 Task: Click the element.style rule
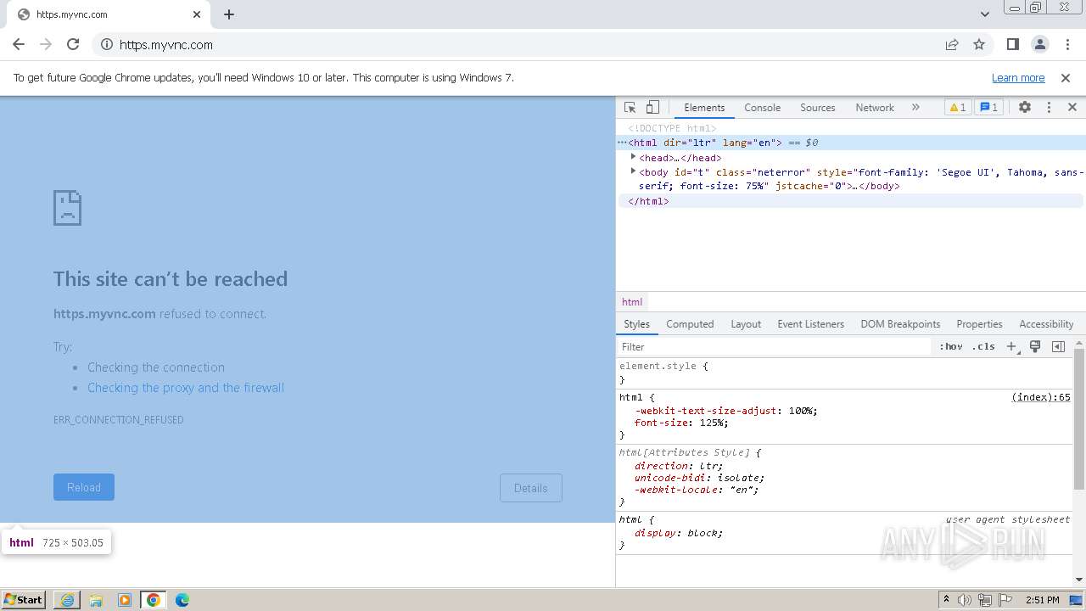[x=663, y=367]
